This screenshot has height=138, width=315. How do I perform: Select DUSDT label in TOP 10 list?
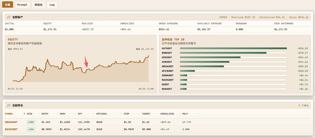(x=166, y=84)
